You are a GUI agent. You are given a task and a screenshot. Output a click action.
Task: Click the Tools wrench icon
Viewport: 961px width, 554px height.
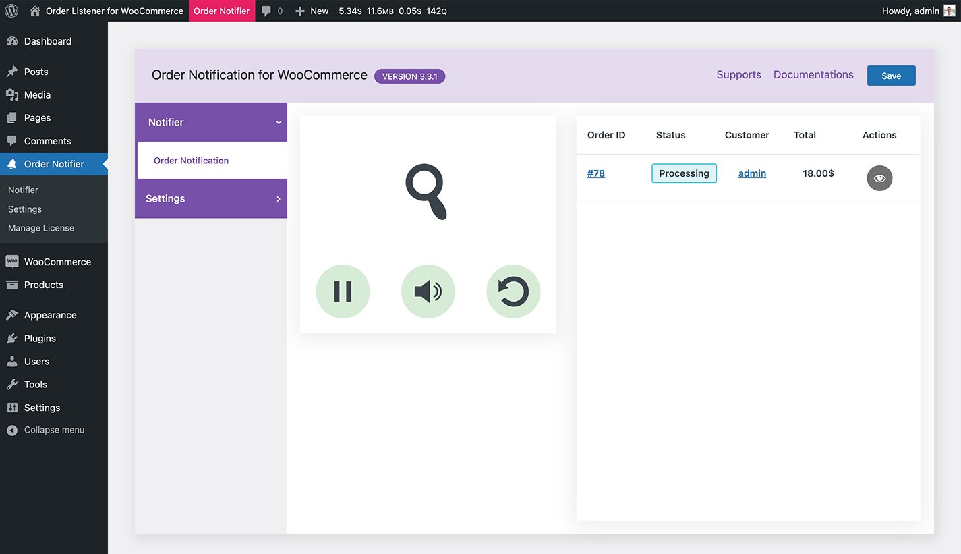pos(12,384)
